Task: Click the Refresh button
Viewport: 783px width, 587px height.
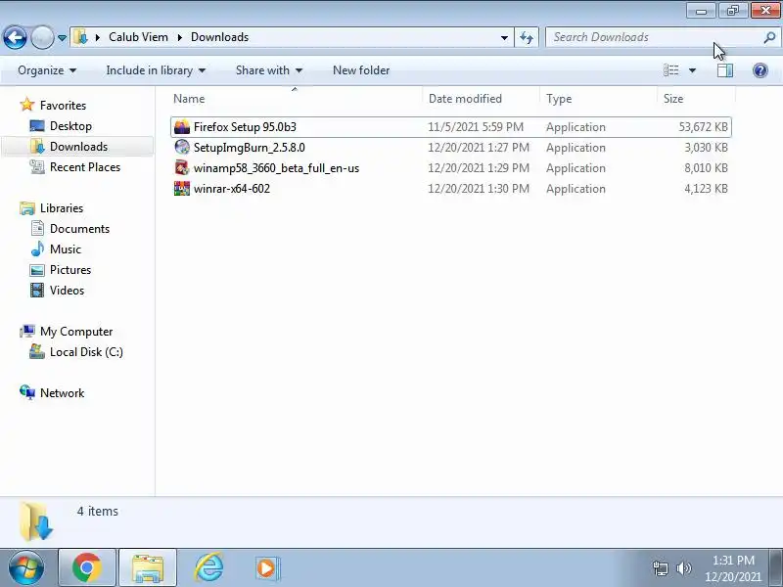Action: 527,37
